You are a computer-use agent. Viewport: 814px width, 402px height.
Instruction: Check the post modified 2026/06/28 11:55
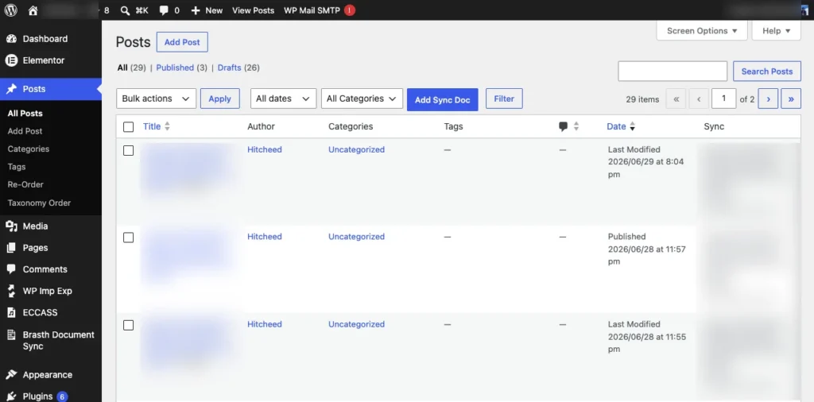tap(128, 325)
